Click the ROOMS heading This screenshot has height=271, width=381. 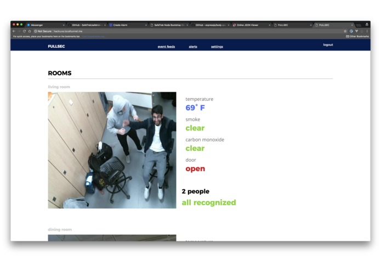tap(60, 73)
